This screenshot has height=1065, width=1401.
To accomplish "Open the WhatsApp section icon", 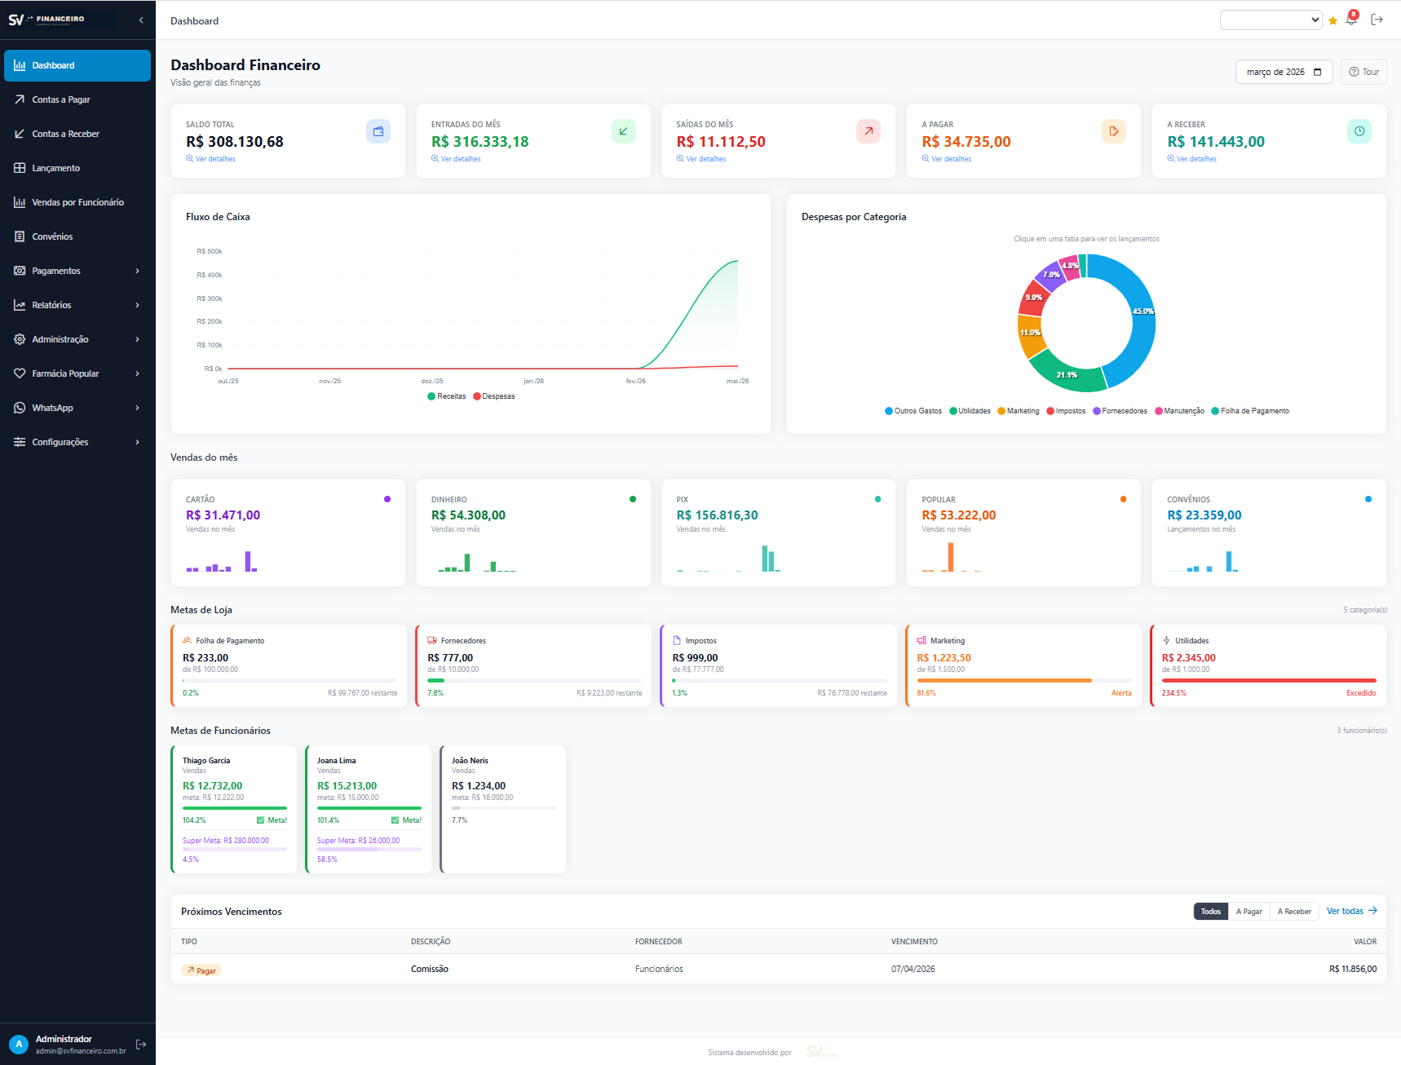I will pyautogui.click(x=20, y=408).
